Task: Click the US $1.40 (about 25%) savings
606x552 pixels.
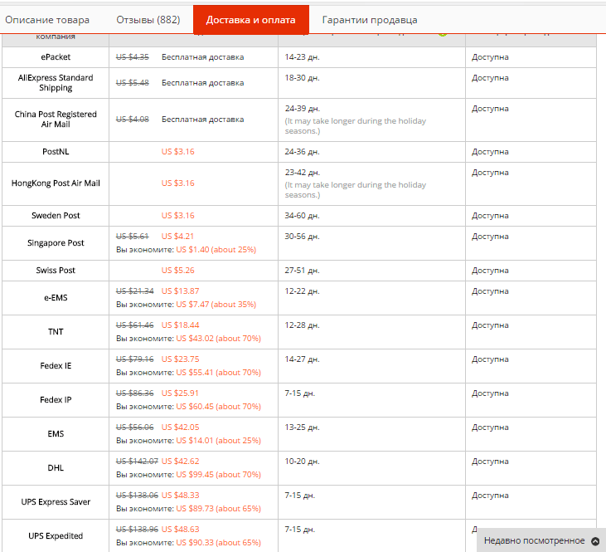Action: pyautogui.click(x=216, y=250)
